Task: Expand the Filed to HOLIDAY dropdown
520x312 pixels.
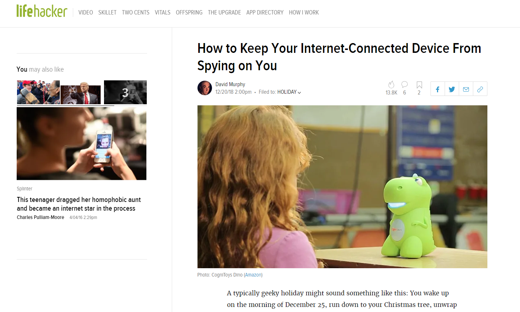Action: pos(289,92)
